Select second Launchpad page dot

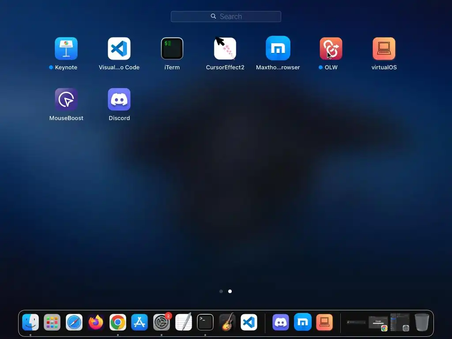pos(230,291)
